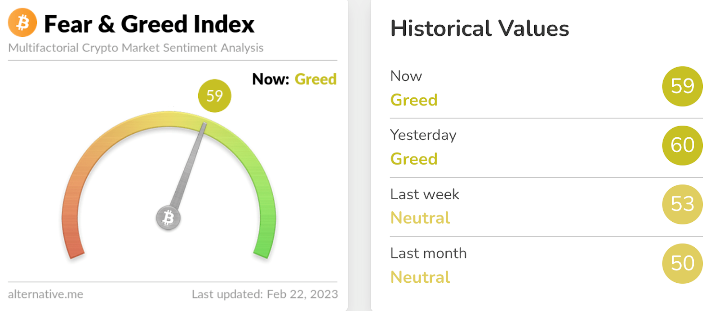This screenshot has height=311, width=719.
Task: Click the Historical Values heading
Action: pyautogui.click(x=479, y=29)
